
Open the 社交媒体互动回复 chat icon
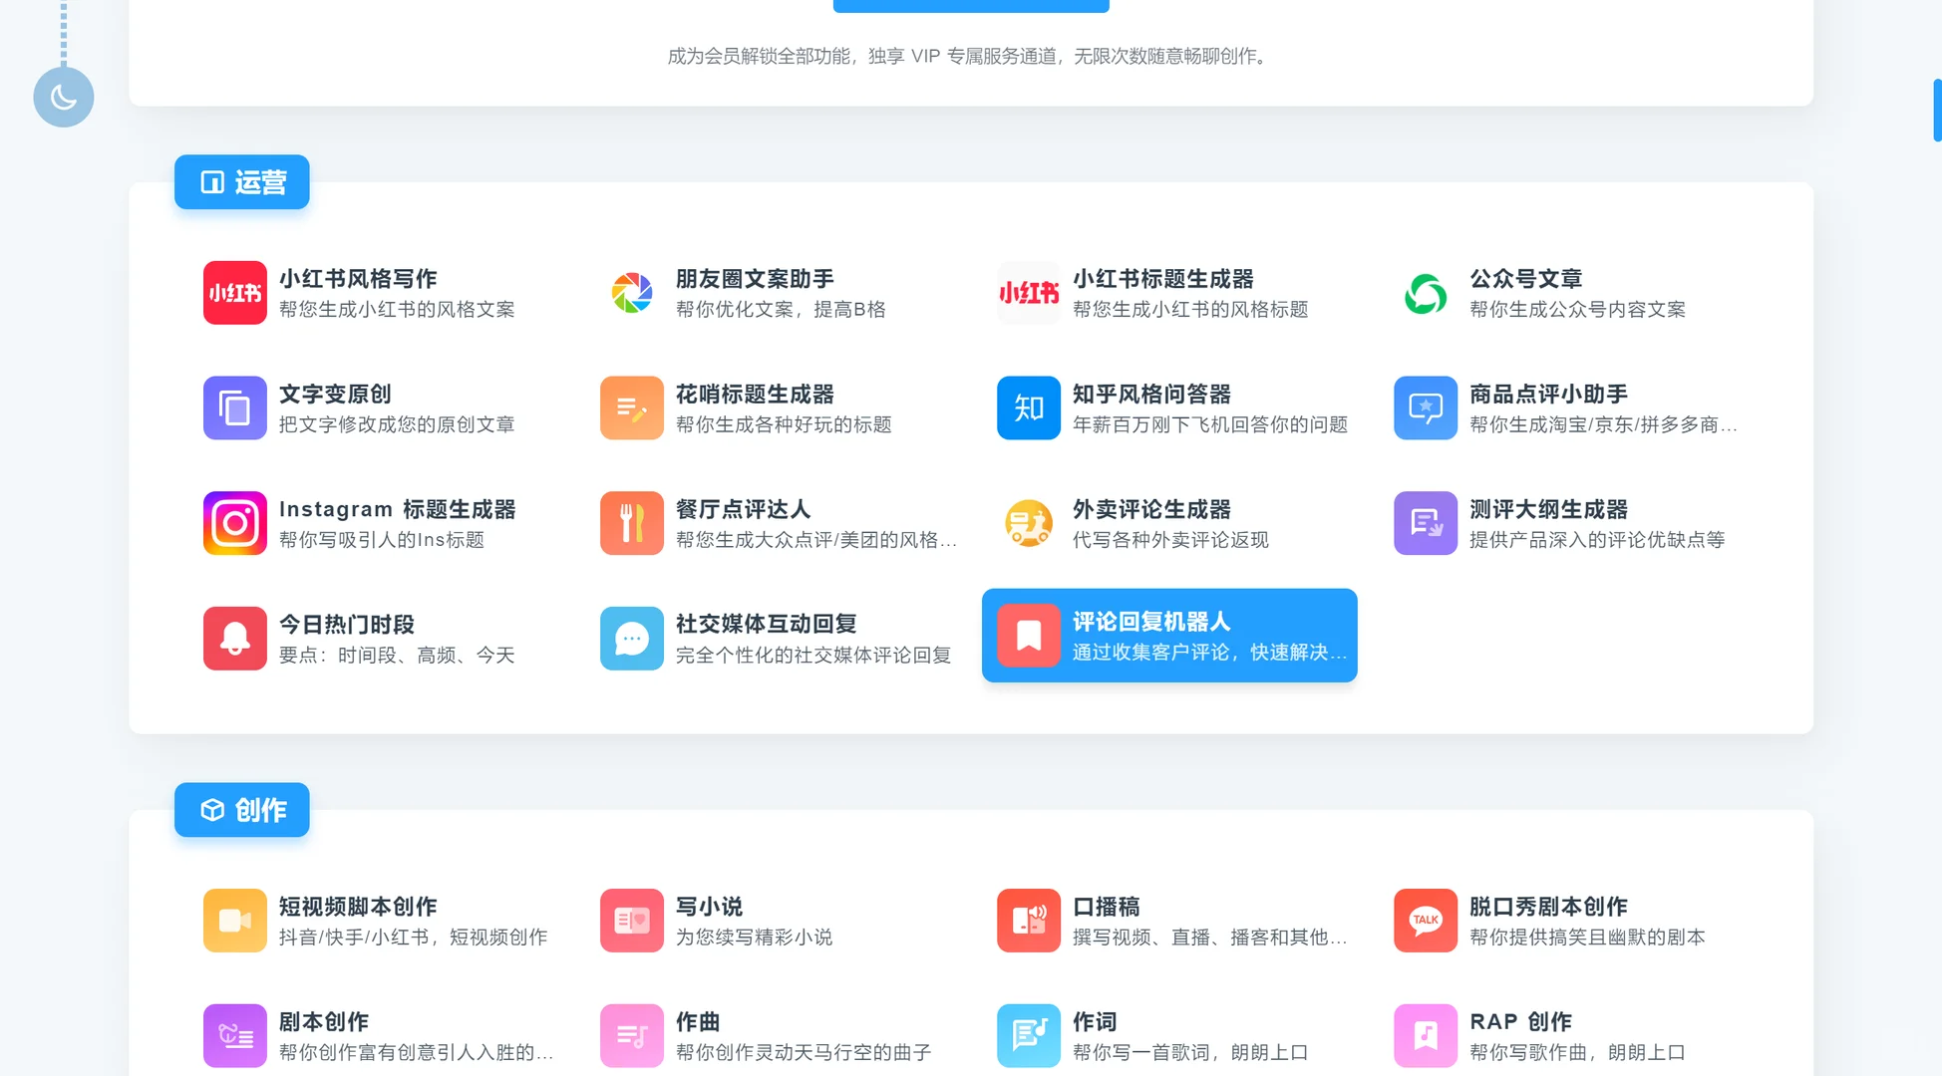click(631, 638)
